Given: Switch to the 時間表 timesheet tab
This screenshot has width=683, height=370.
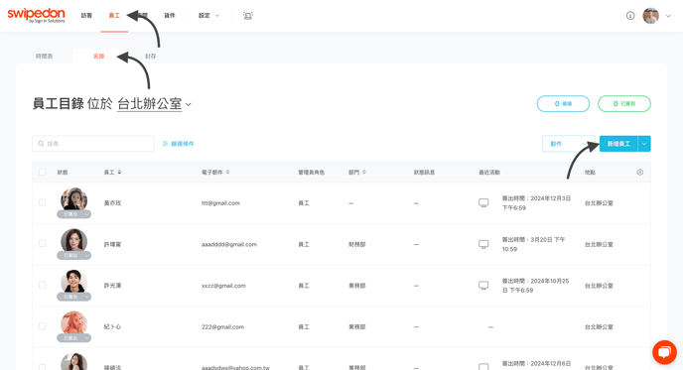Looking at the screenshot, I should coord(45,57).
